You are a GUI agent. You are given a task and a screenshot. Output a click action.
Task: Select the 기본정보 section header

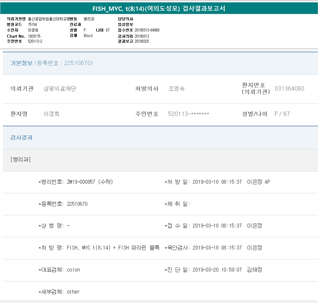(51, 63)
